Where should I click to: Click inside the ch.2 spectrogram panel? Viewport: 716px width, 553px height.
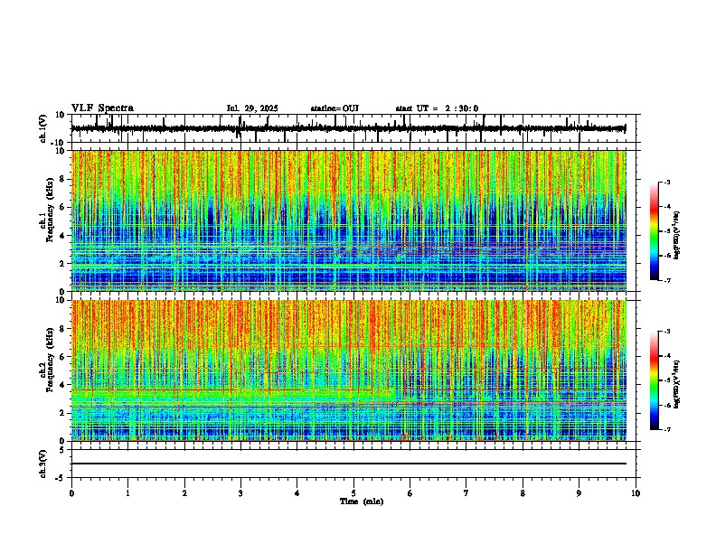[x=349, y=370]
